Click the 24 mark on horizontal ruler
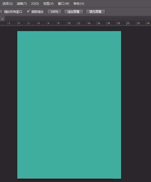Viewport: 151px width, 182px height. pyautogui.click(x=138, y=23)
